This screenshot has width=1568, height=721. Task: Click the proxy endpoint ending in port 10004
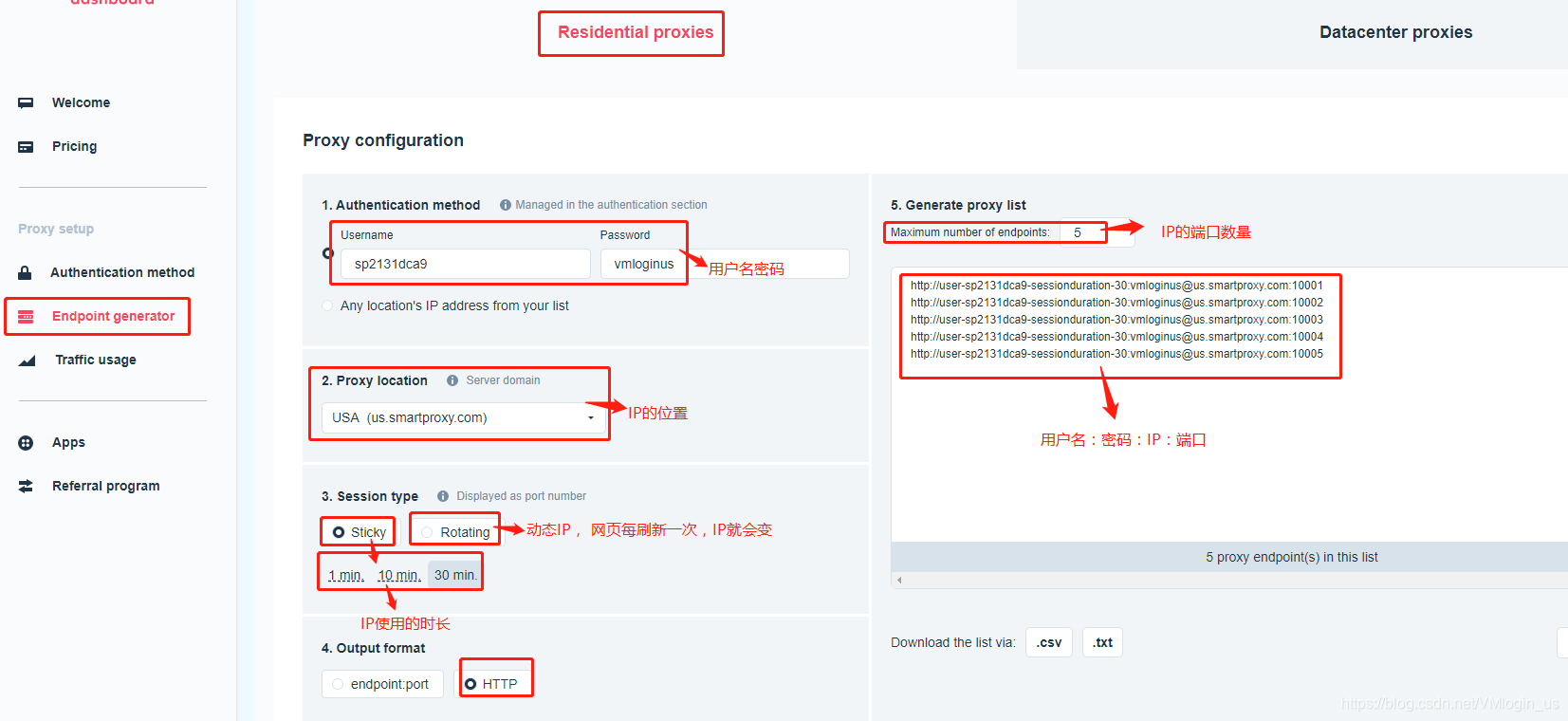1116,337
